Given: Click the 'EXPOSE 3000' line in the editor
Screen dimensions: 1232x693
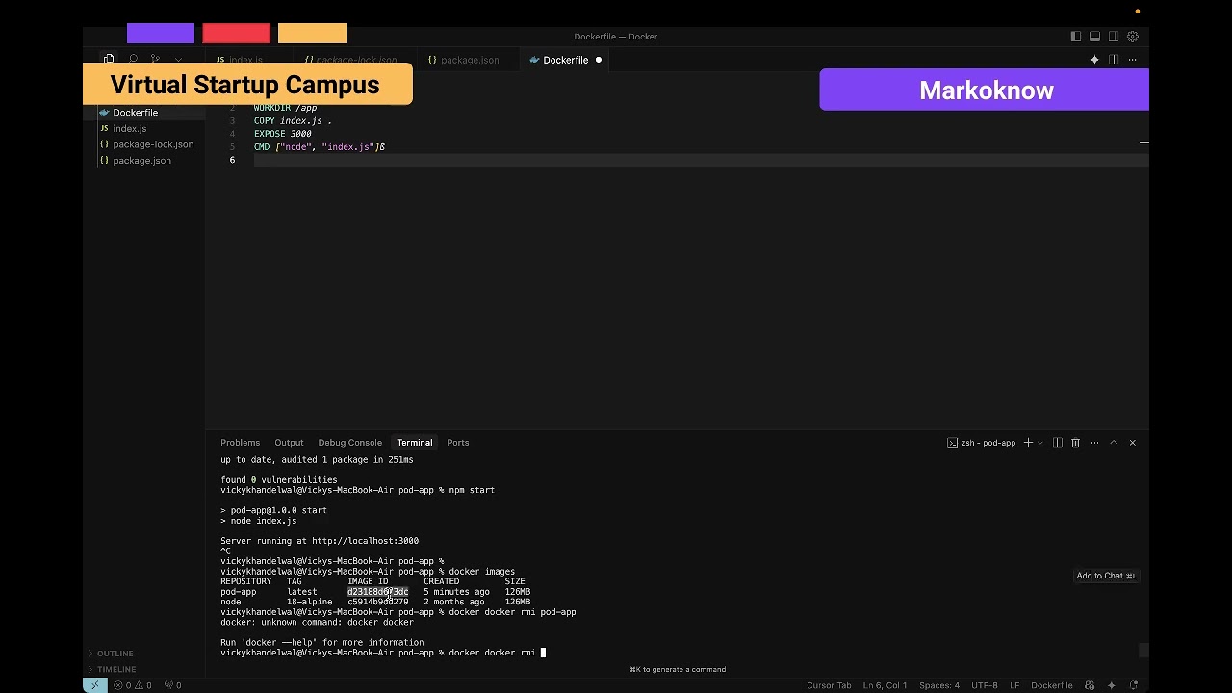Looking at the screenshot, I should coord(283,134).
